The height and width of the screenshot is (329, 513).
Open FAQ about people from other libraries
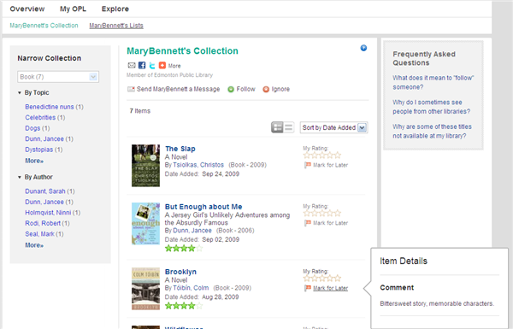click(432, 107)
